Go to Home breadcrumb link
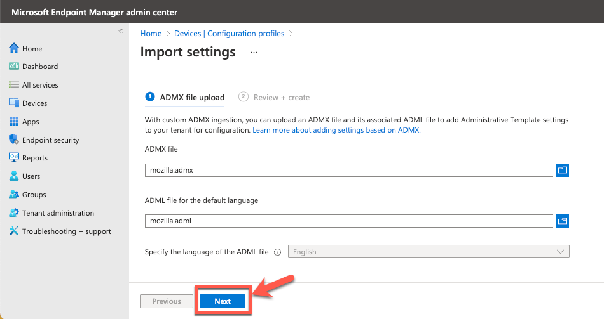The width and height of the screenshot is (604, 319). (151, 34)
